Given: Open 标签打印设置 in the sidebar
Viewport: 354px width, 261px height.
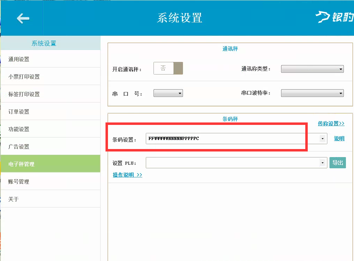Looking at the screenshot, I should [50, 94].
